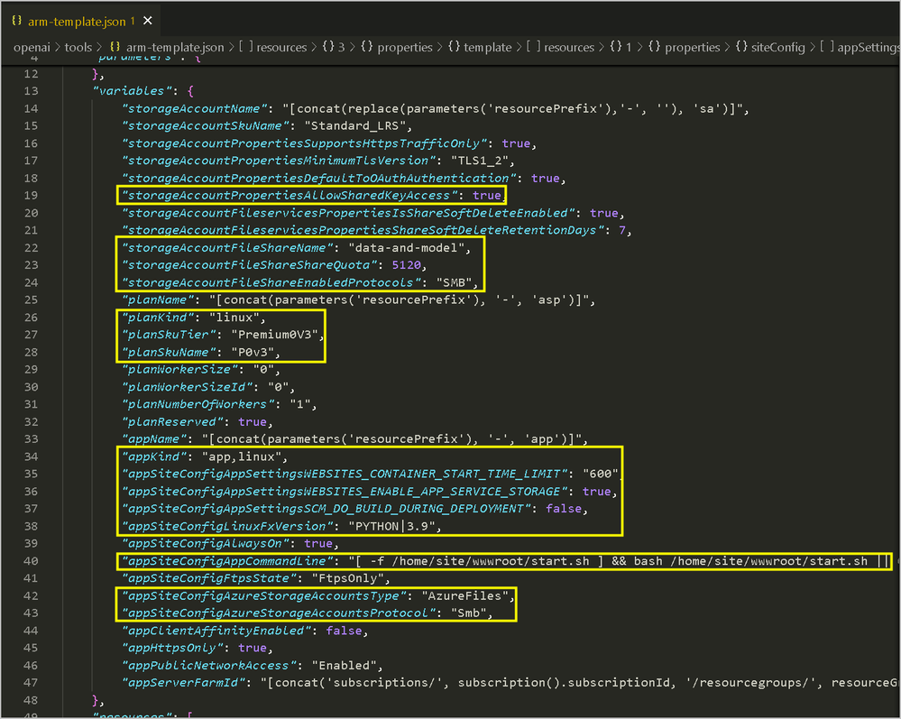
Task: Select the siteConfig breadcrumb item
Action: (x=778, y=47)
